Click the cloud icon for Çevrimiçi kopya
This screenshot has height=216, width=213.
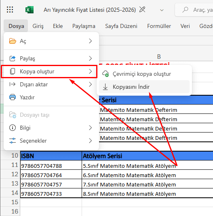pyautogui.click(x=105, y=74)
